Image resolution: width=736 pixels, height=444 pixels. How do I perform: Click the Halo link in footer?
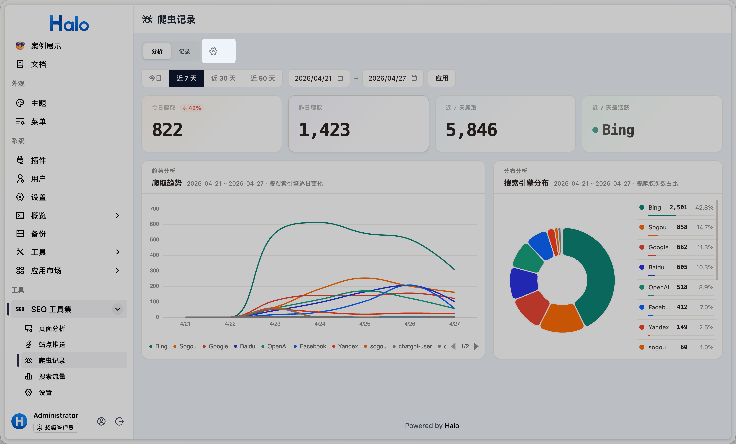(x=452, y=426)
